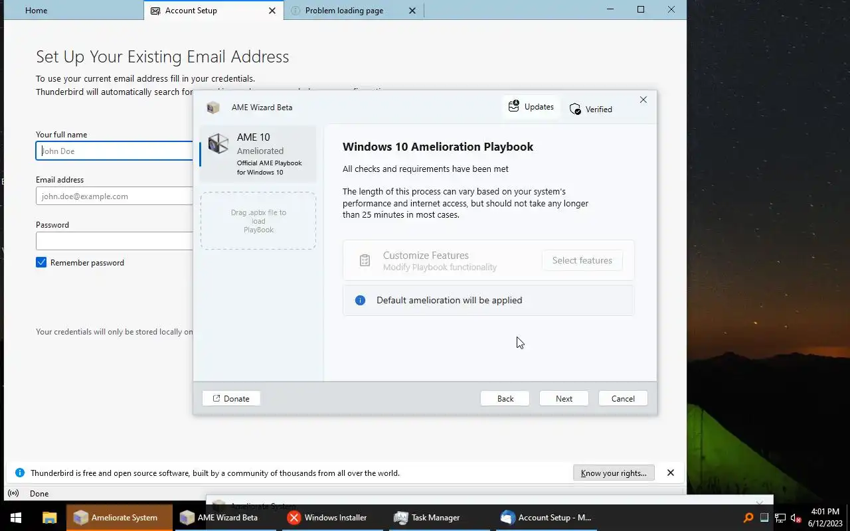Open the Windows Start menu

pyautogui.click(x=16, y=518)
